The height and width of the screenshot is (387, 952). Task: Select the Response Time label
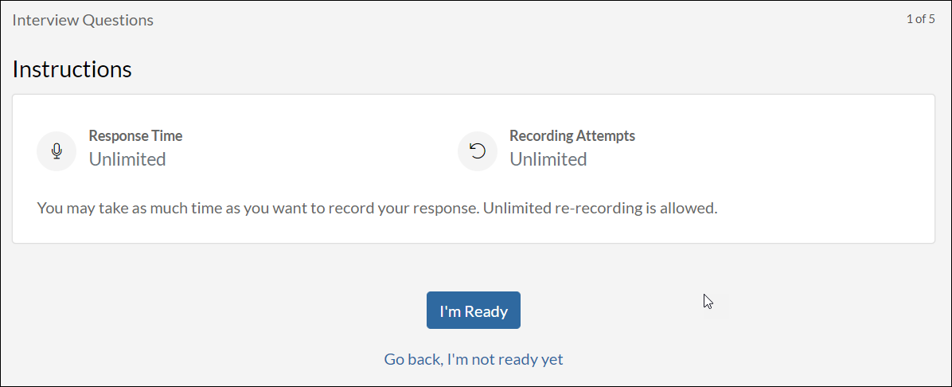(135, 136)
